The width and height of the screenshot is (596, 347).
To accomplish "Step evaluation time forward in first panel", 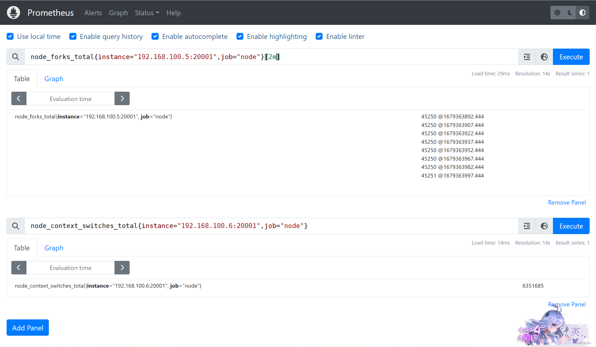I will pos(122,99).
